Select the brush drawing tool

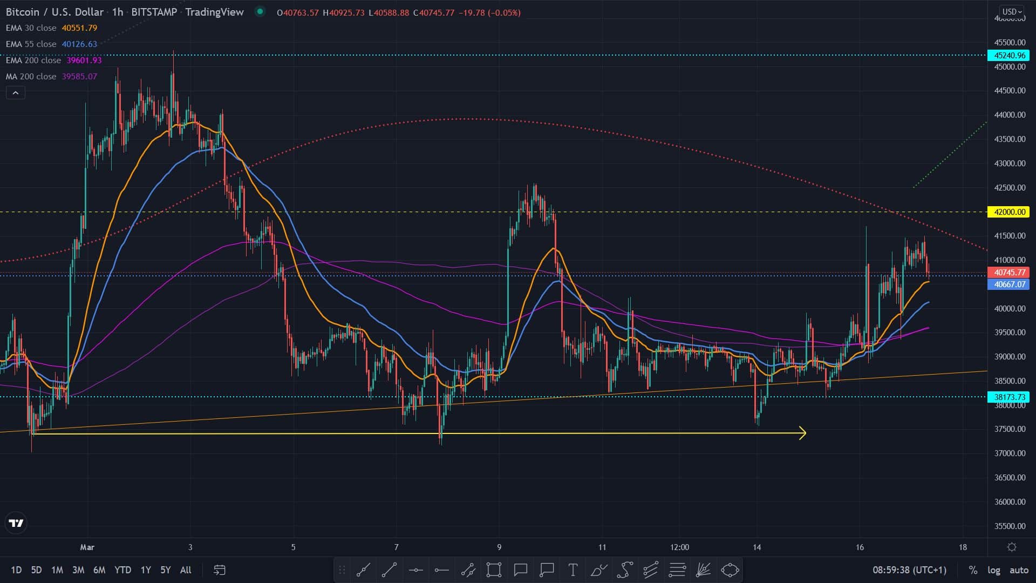coord(599,570)
